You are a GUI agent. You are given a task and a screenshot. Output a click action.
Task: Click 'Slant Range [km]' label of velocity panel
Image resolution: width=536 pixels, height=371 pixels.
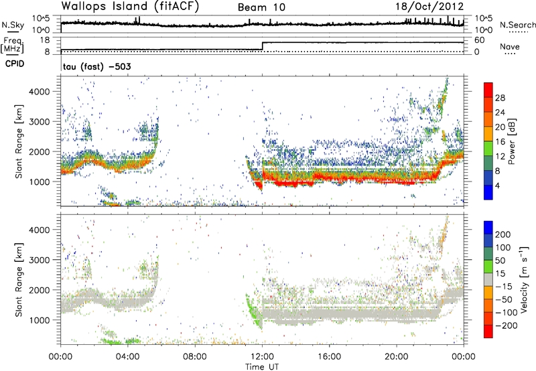pyautogui.click(x=19, y=280)
